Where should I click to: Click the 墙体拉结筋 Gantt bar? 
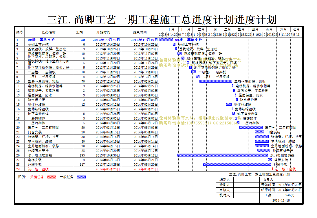(x=229, y=104)
